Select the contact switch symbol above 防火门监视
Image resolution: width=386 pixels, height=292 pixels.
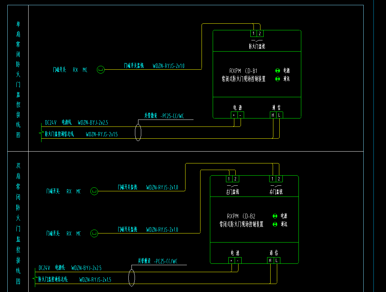(x=257, y=40)
